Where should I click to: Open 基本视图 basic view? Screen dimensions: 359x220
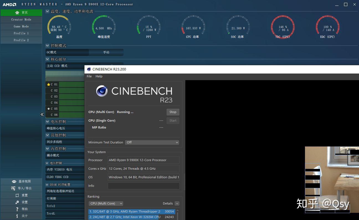(x=21, y=182)
